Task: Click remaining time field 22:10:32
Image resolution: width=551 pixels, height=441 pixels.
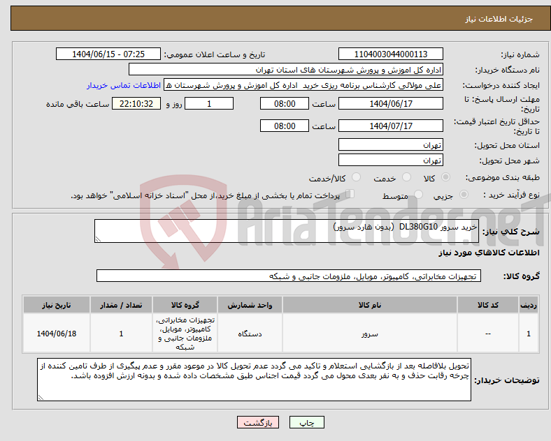Action: click(136, 103)
